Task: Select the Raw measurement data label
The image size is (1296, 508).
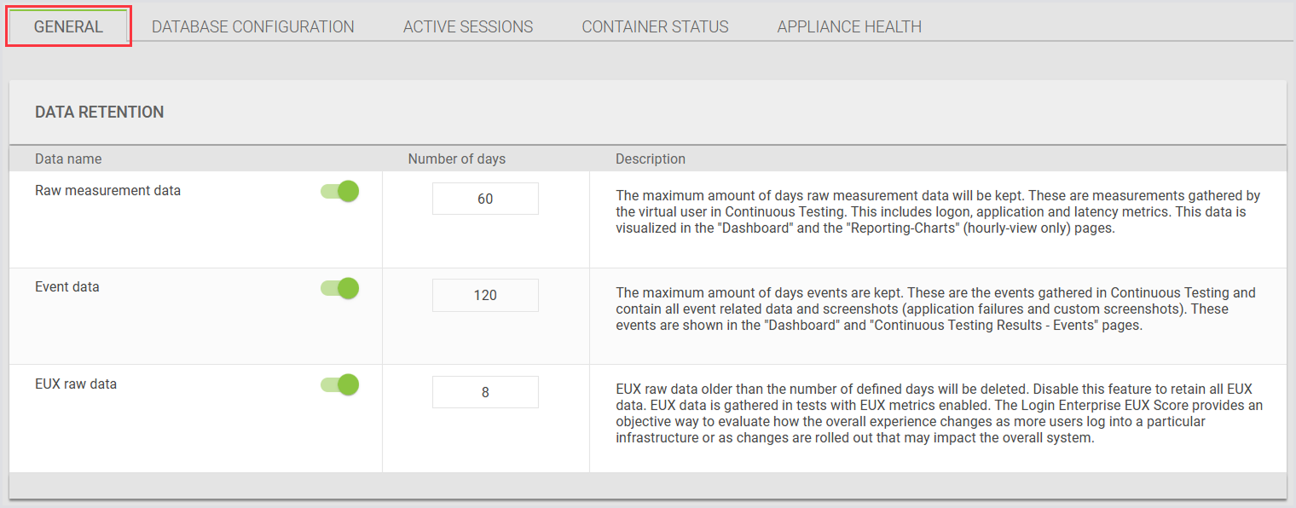Action: 107,191
